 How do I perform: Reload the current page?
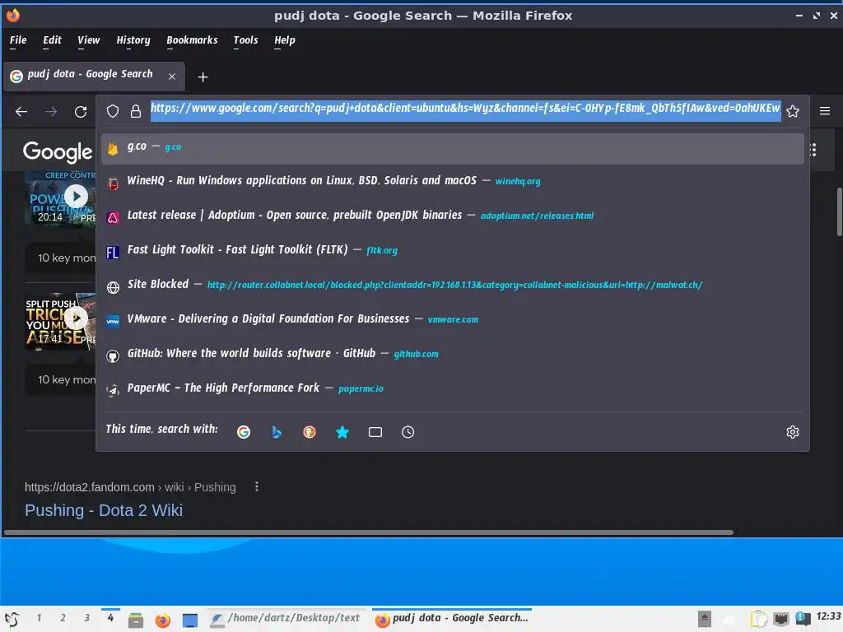coord(81,111)
